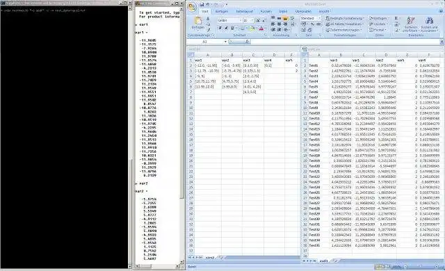
Task: Switch to the Start ribbon tab
Action: pyautogui.click(x=205, y=11)
